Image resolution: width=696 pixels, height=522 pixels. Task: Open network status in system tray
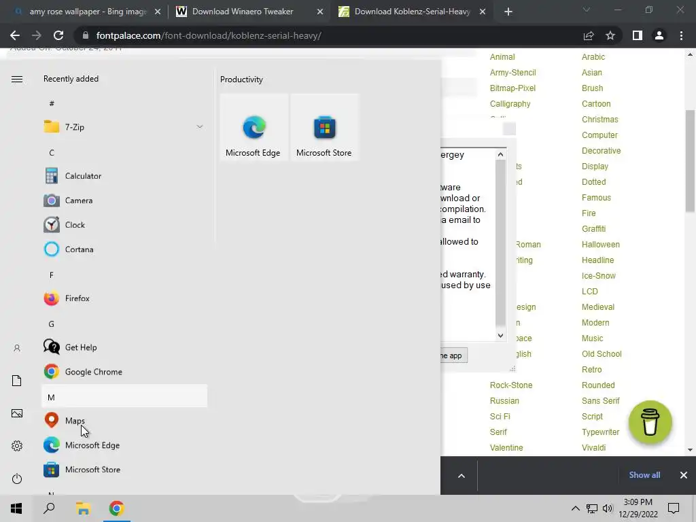[x=592, y=508]
